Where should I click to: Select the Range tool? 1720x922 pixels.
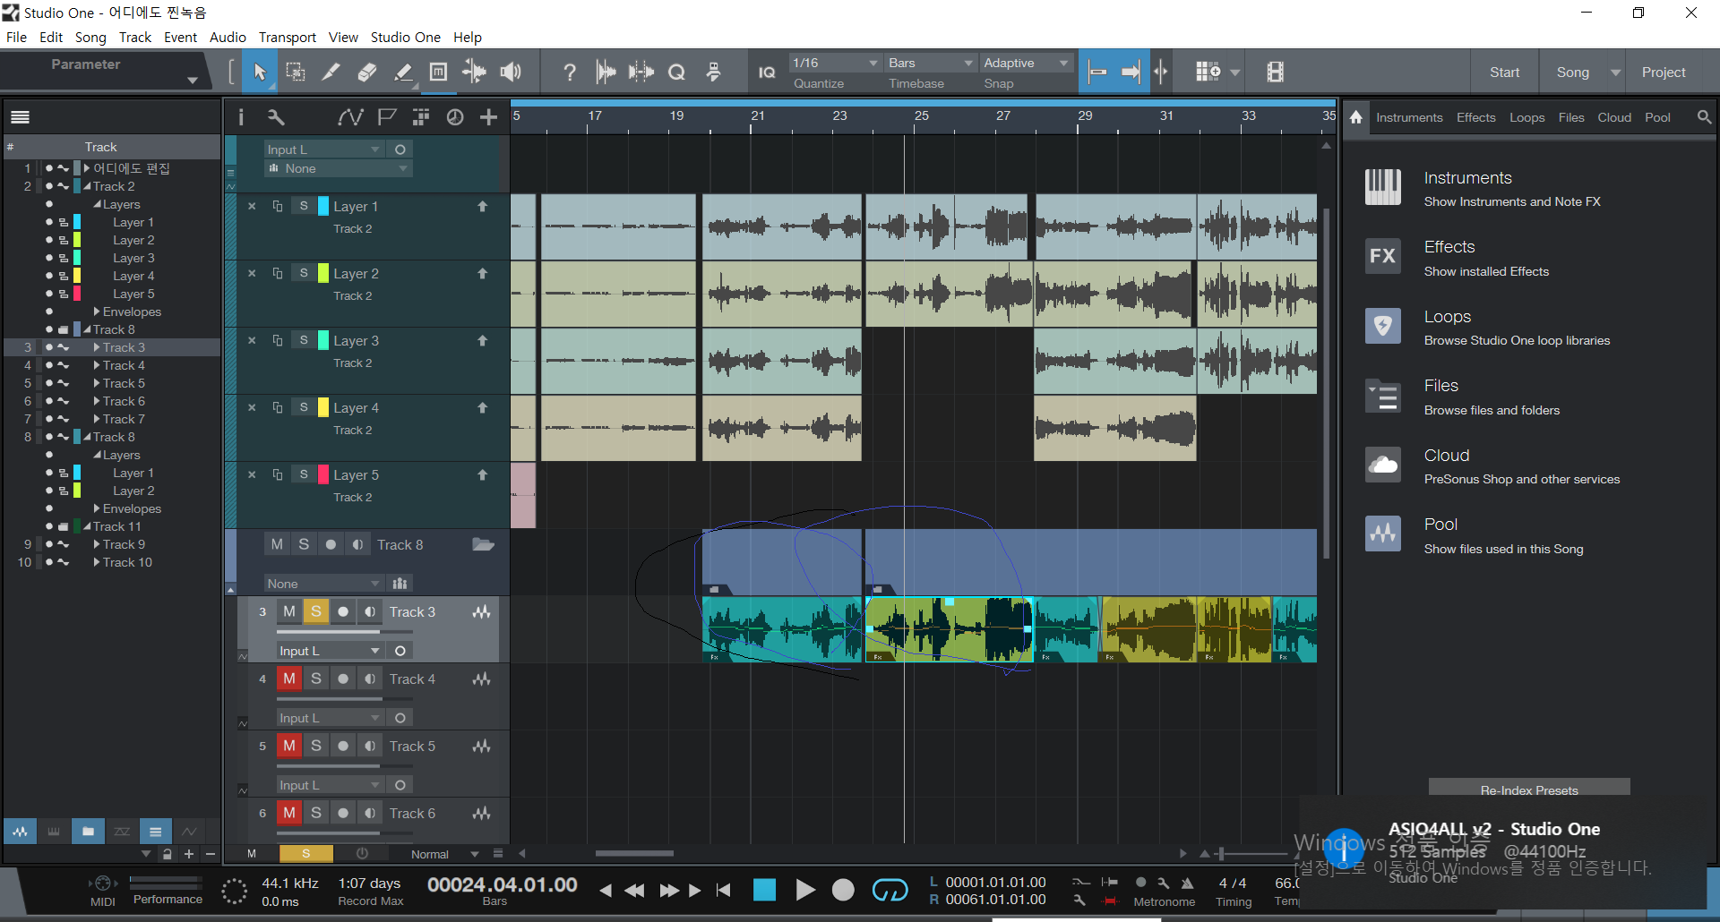coord(296,73)
